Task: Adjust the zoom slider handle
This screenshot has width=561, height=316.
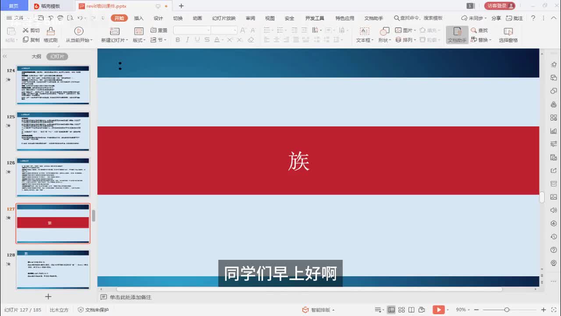Action: tap(506, 309)
